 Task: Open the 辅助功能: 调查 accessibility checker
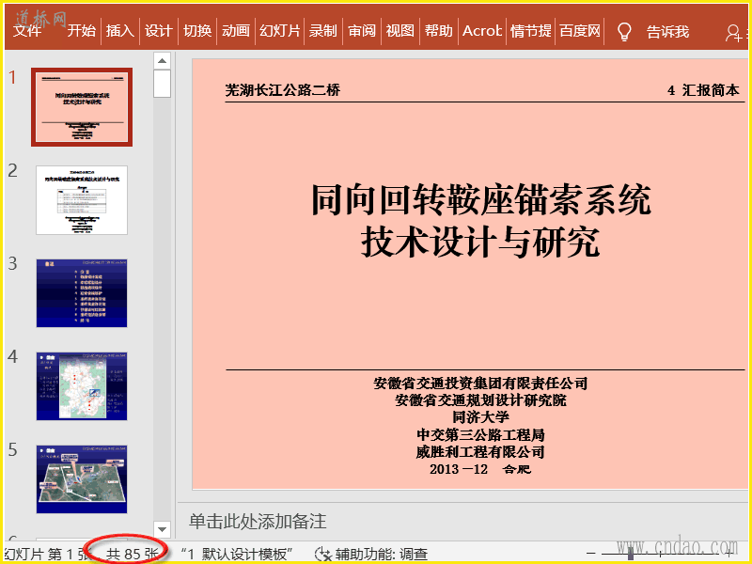tap(371, 555)
